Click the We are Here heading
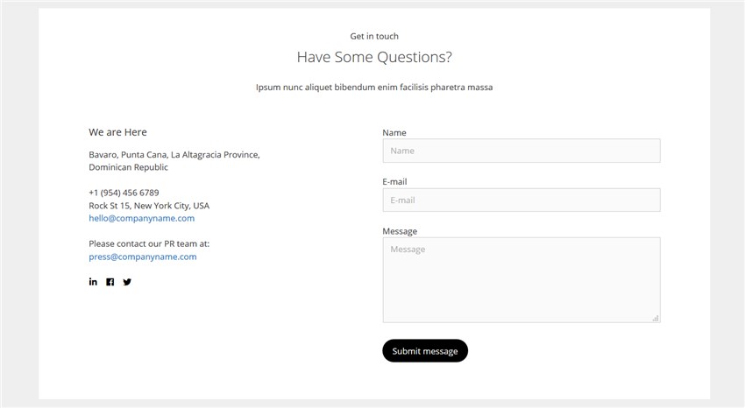The width and height of the screenshot is (745, 408). (117, 132)
